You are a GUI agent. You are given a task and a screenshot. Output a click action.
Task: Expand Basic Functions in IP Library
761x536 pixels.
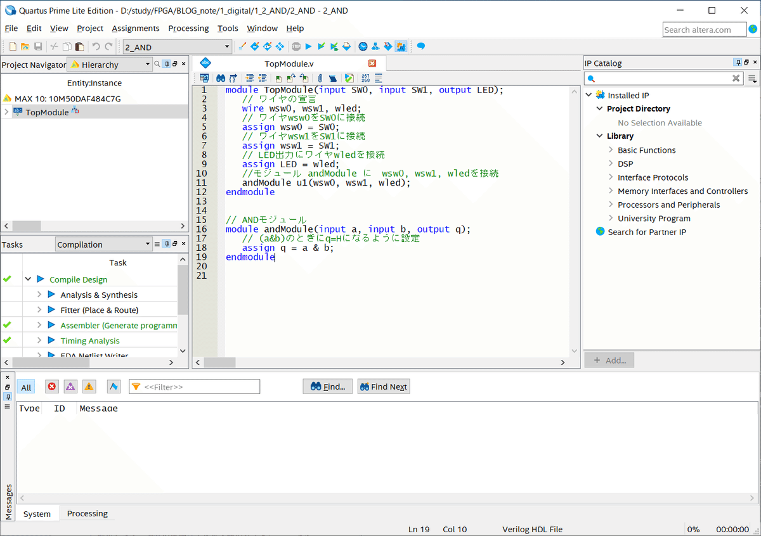click(x=611, y=150)
